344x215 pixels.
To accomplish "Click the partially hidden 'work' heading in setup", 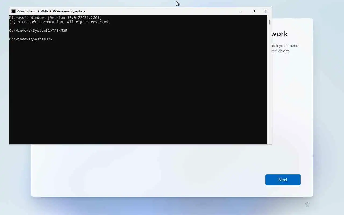I will coord(279,34).
